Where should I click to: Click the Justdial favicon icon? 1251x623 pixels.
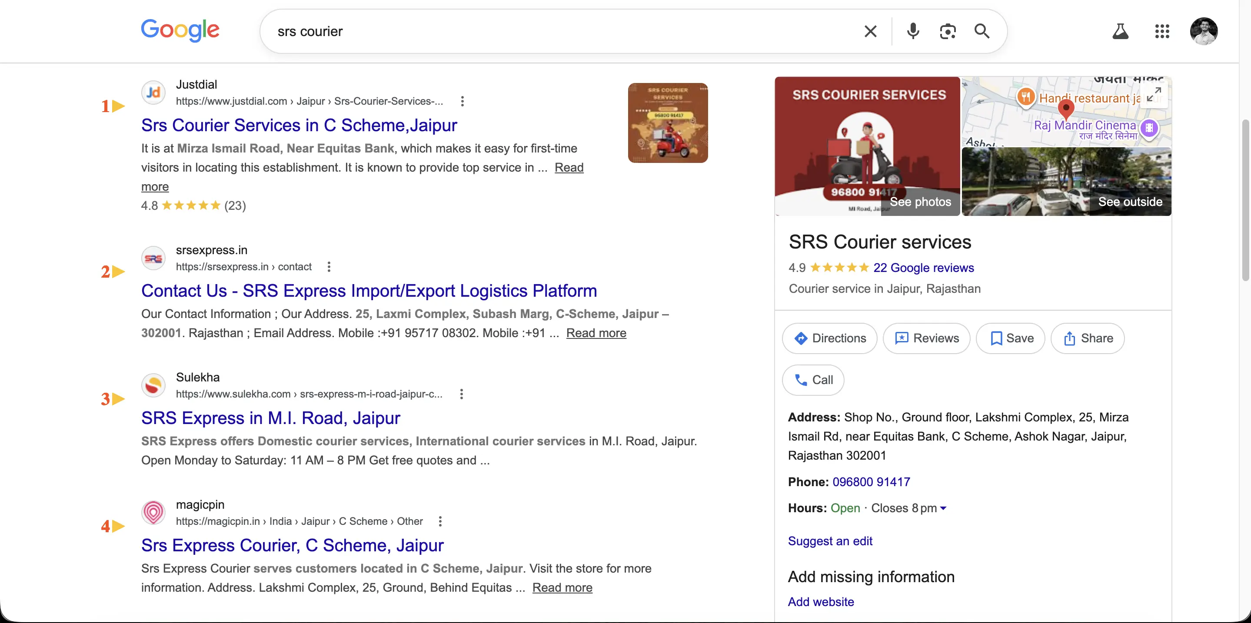point(153,92)
